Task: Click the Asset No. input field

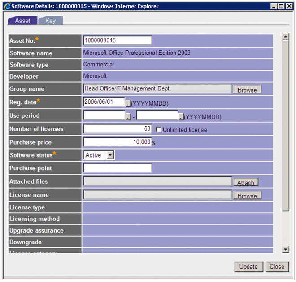Action: click(118, 40)
